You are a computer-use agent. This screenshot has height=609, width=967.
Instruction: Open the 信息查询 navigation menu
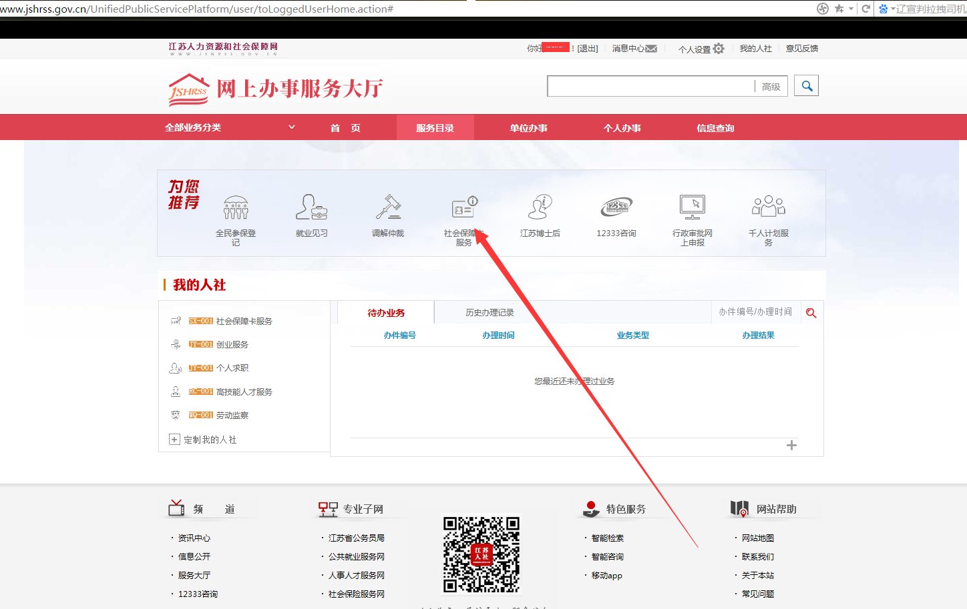click(715, 127)
